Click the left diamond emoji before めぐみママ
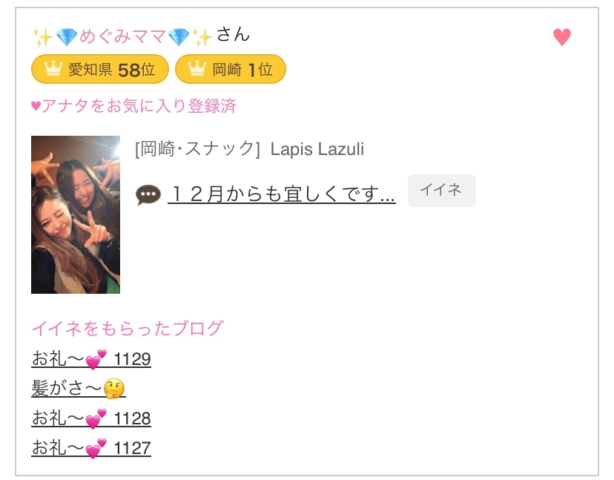The width and height of the screenshot is (614, 480). pos(67,37)
